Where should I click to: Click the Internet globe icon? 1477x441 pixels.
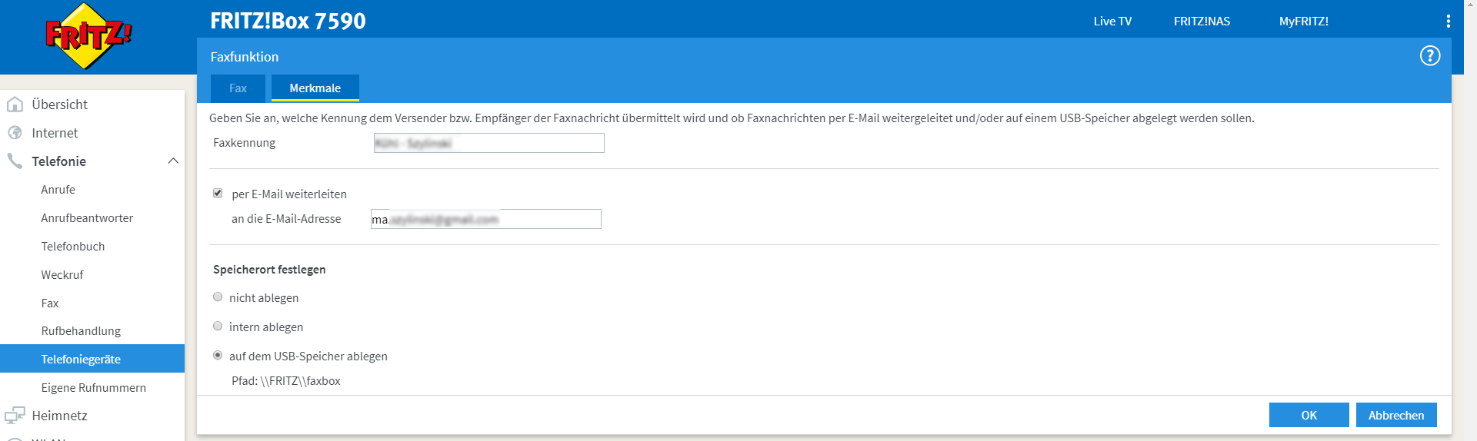(15, 133)
